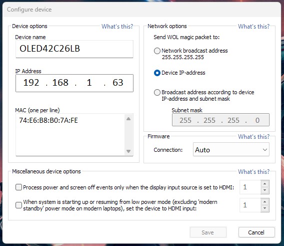Increase the HDMI source number for power events
The width and height of the screenshot is (284, 246).
pyautogui.click(x=265, y=184)
